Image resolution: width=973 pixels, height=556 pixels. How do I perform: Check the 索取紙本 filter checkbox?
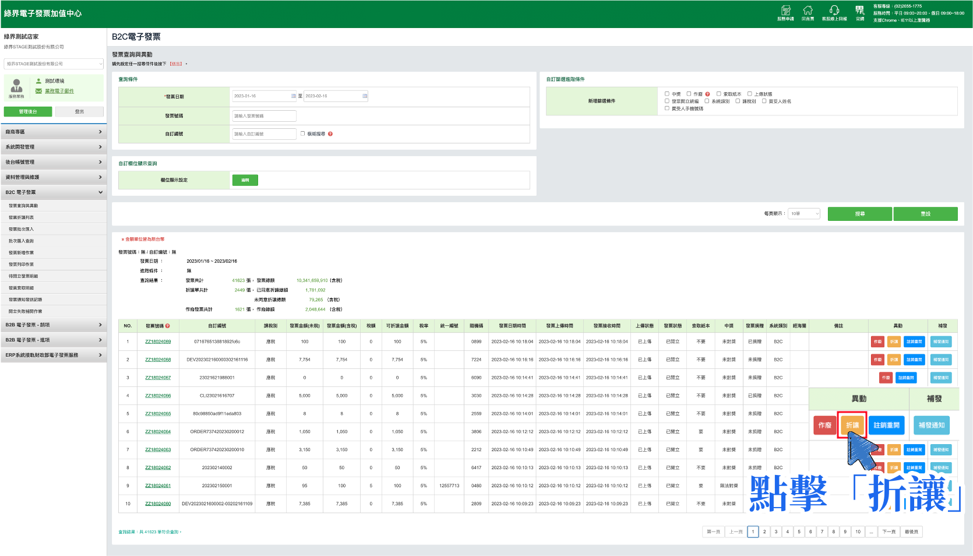[719, 93]
